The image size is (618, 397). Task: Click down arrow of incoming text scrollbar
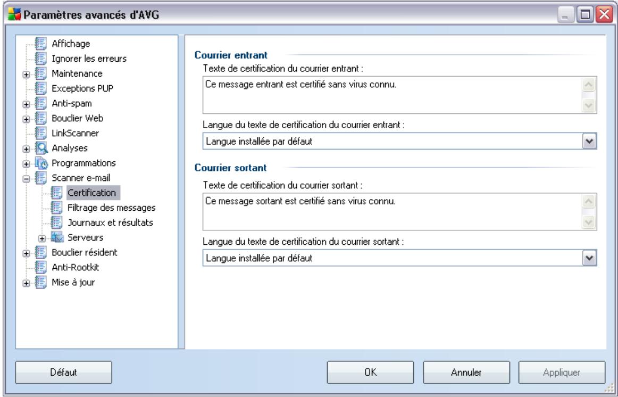click(588, 105)
